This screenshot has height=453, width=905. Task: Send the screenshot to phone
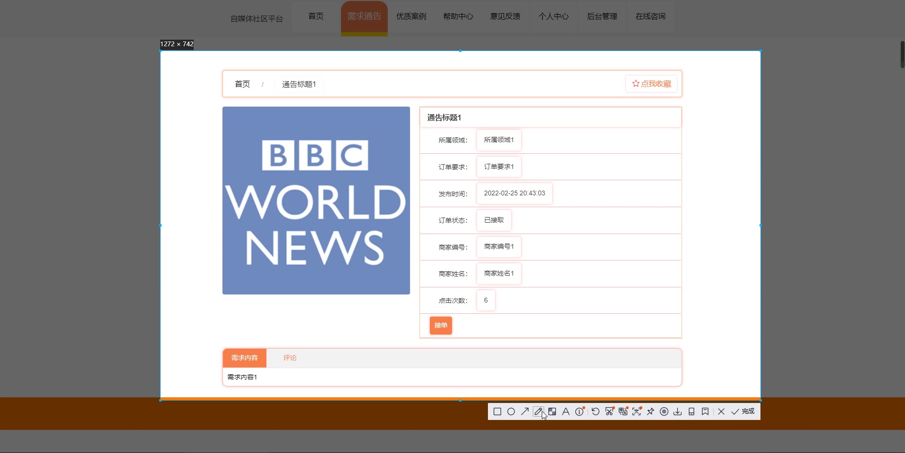click(691, 411)
